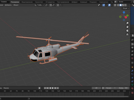Open the object visibility selector dropdown
This screenshot has width=134, height=100.
pos(100,5)
